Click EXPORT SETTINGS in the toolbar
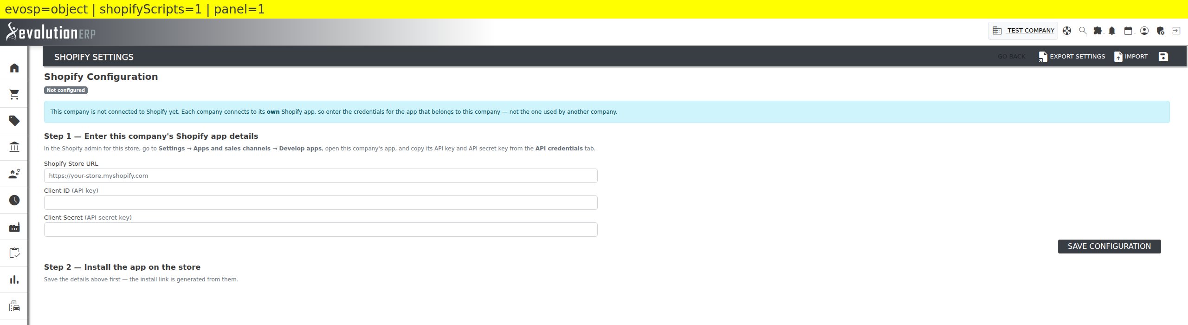 point(1072,57)
